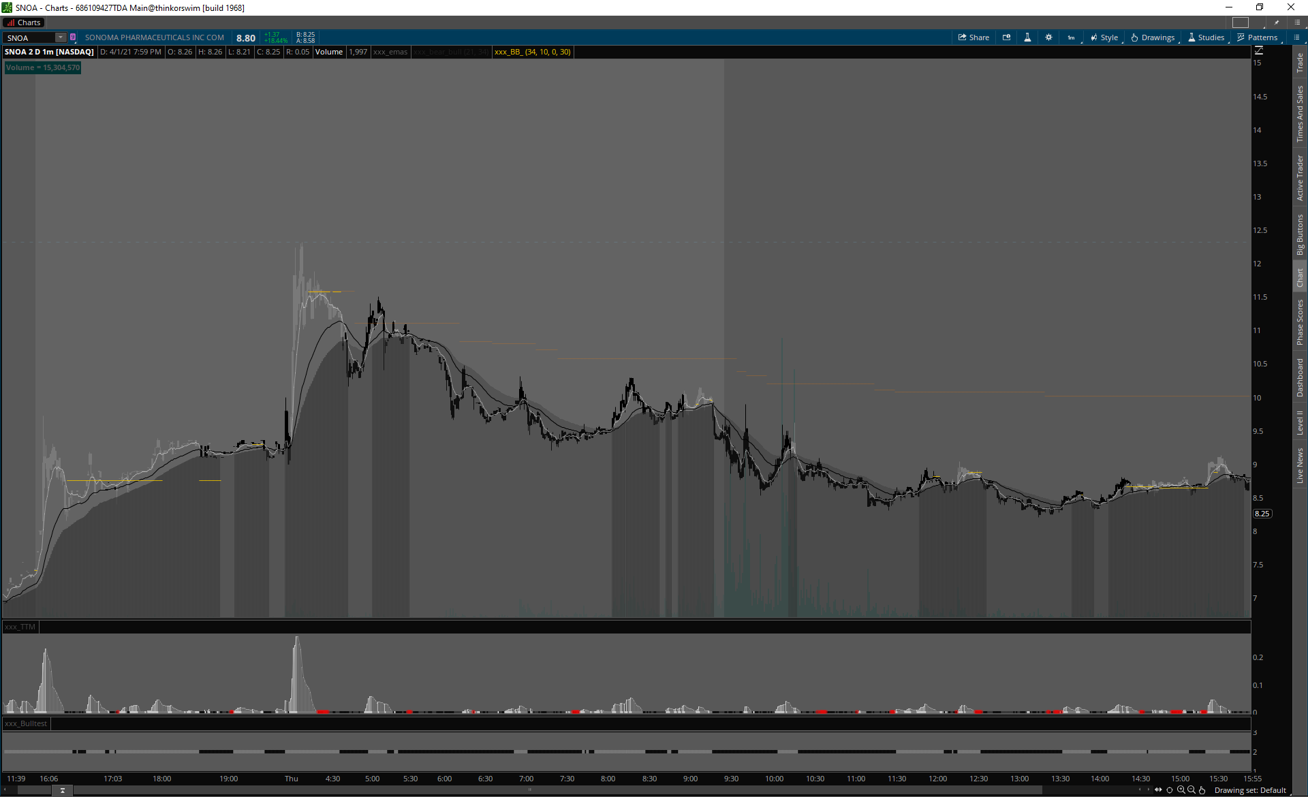
Task: Zoom out using the magnifier minus icon
Action: click(x=1192, y=790)
